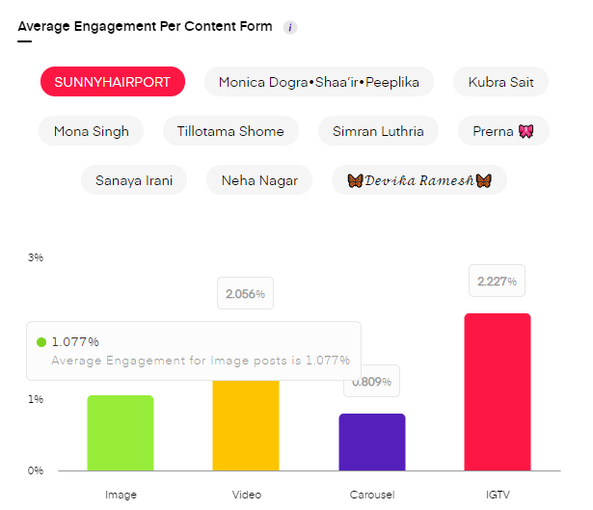The width and height of the screenshot is (593, 510).
Task: Click the IGTV axis label
Action: coord(498,495)
